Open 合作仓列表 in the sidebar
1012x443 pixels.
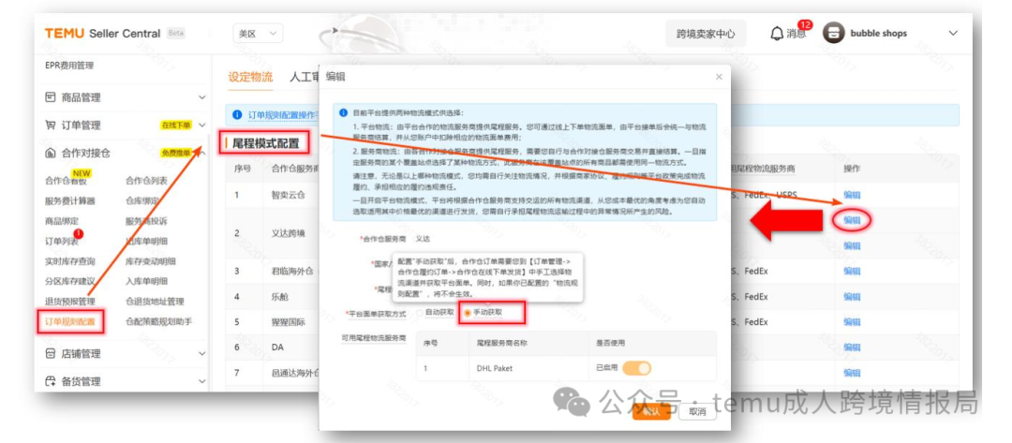click(146, 181)
